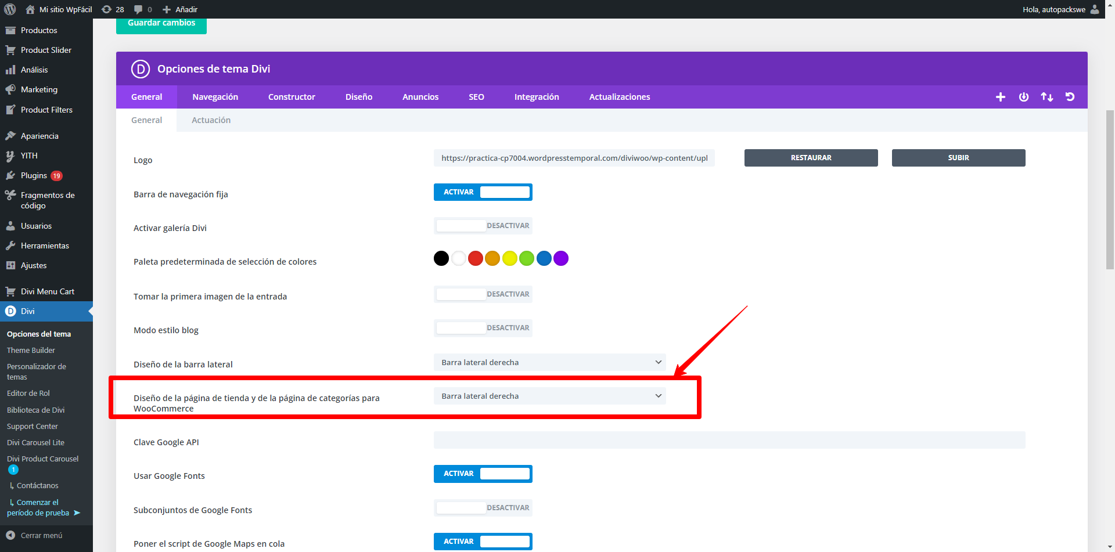This screenshot has width=1115, height=552.
Task: Switch to Actualizaciones tab
Action: (x=620, y=97)
